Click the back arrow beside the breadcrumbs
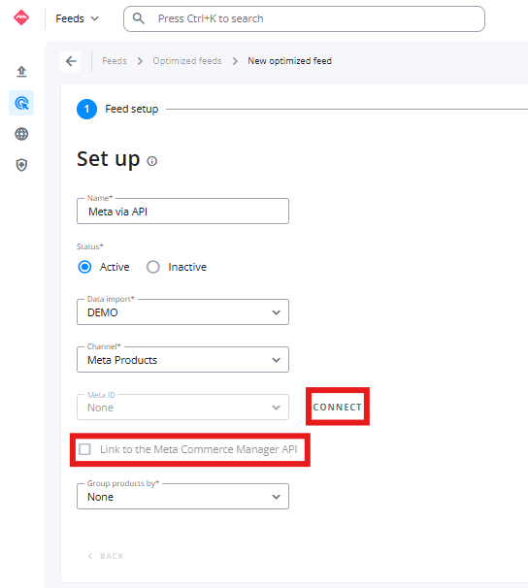Viewport: 528px width, 588px height. click(x=71, y=61)
